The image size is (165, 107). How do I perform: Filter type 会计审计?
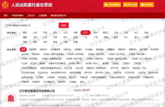pyautogui.click(x=25, y=54)
